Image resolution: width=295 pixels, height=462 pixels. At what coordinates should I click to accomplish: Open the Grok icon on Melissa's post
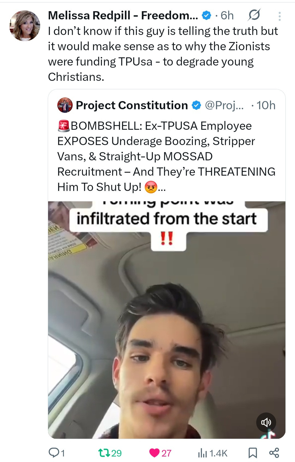(254, 15)
